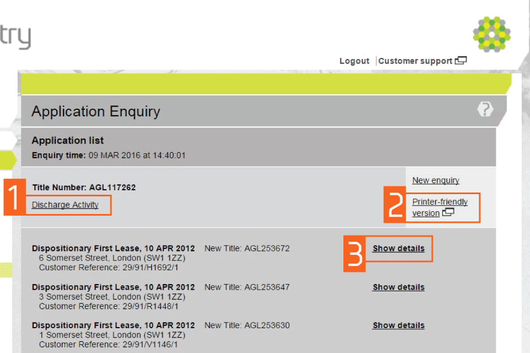530x353 pixels.
Task: Click the orange number 2 marker
Action: (395, 207)
